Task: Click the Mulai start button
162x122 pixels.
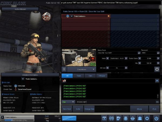Action: (139, 109)
